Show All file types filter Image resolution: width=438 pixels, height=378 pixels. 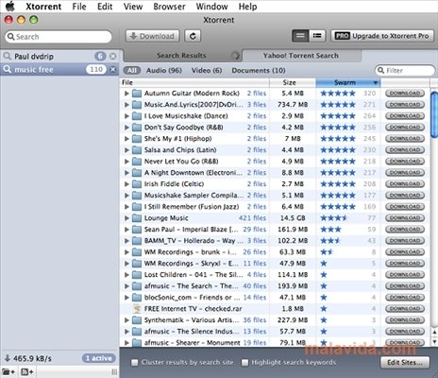pyautogui.click(x=132, y=70)
